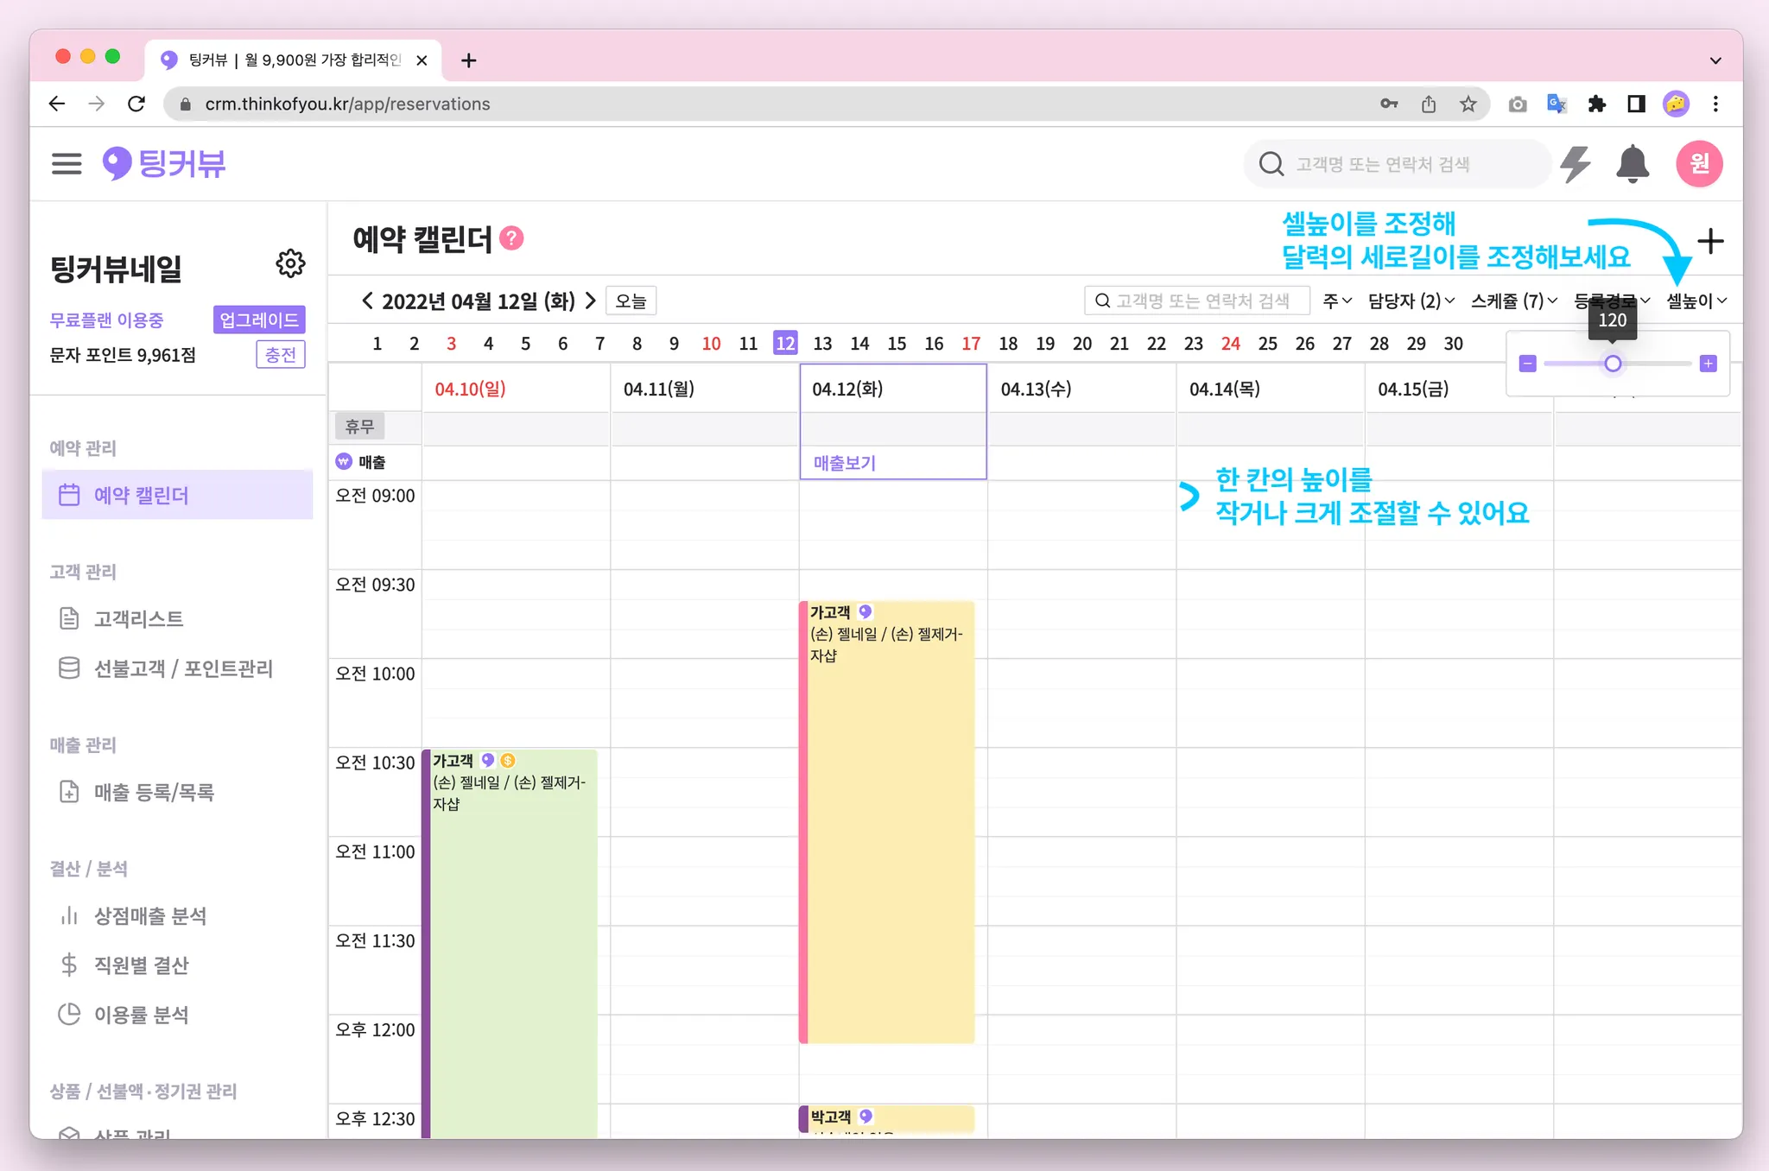Click the store settings gear icon

tap(290, 263)
